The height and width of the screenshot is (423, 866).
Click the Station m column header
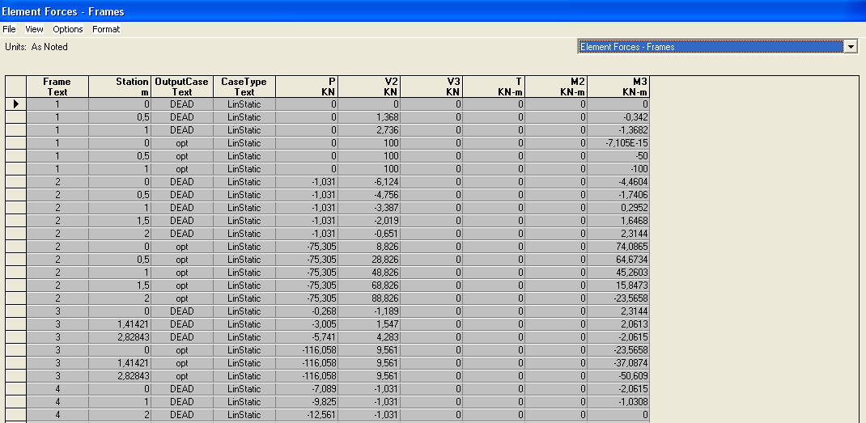click(120, 87)
